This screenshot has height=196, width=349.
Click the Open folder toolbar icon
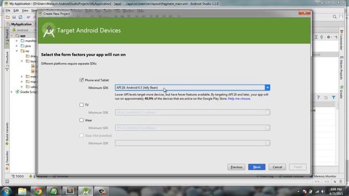tap(8, 17)
